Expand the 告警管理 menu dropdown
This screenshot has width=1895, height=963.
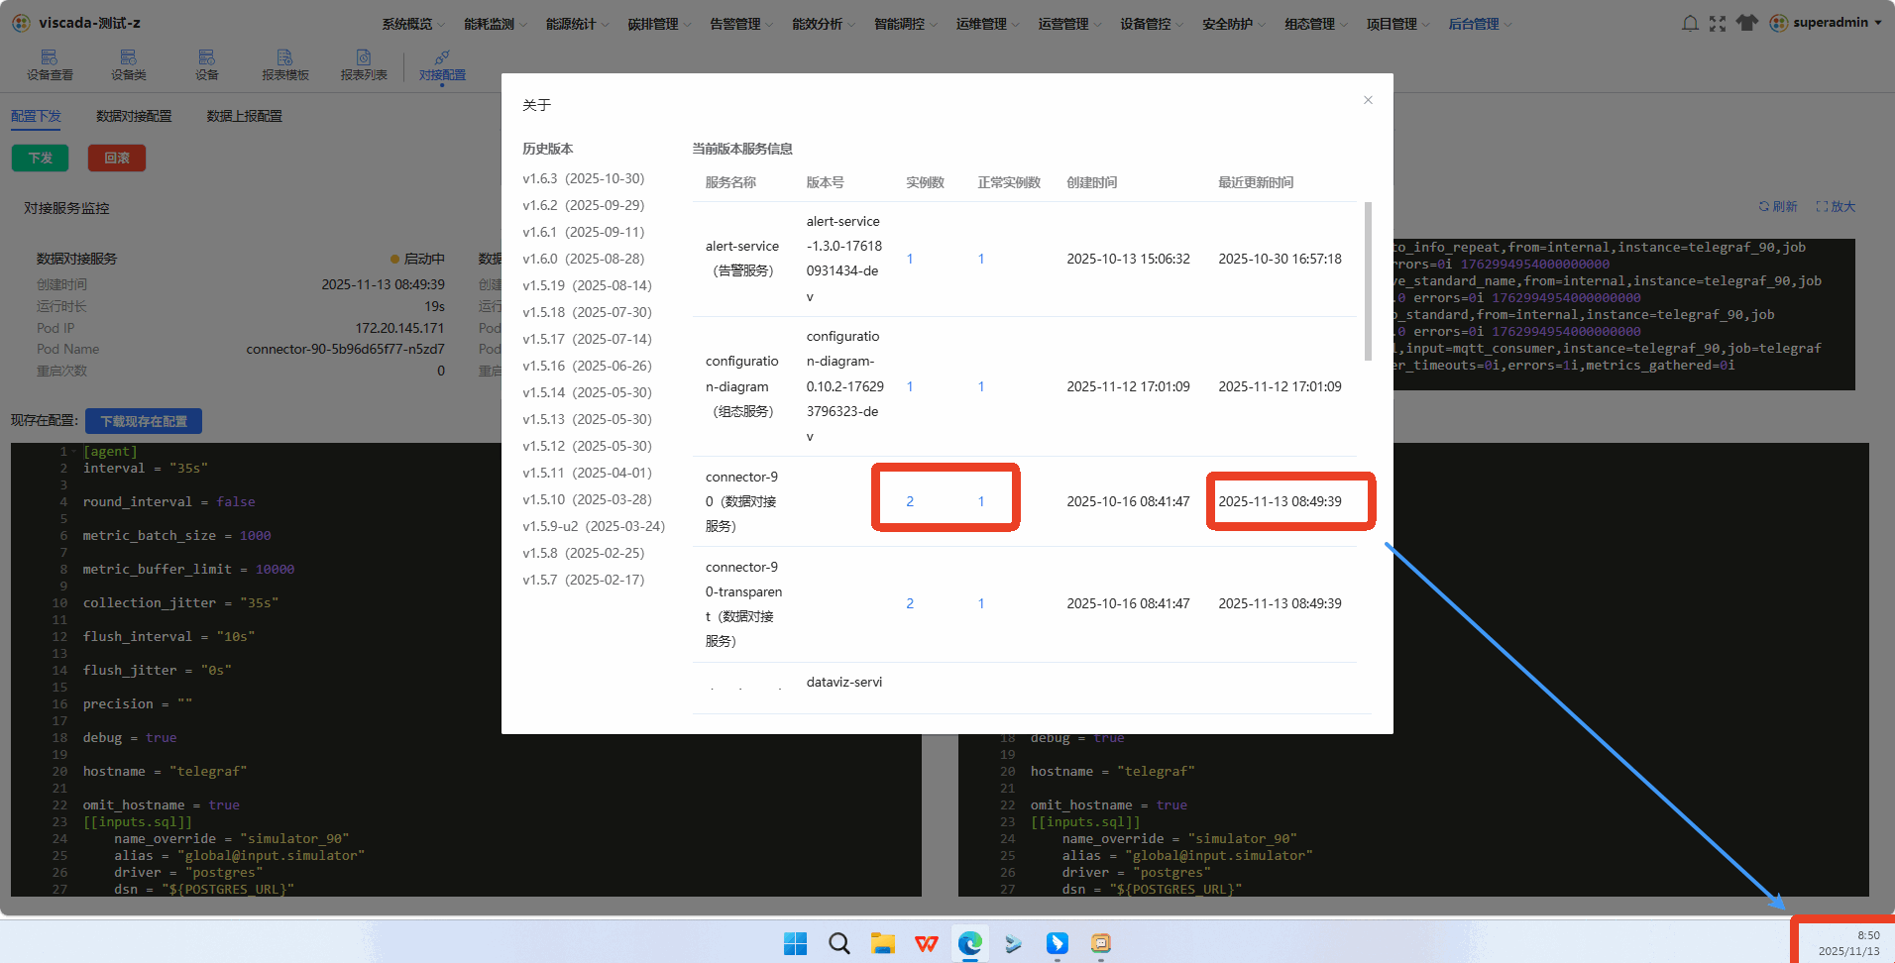(741, 24)
